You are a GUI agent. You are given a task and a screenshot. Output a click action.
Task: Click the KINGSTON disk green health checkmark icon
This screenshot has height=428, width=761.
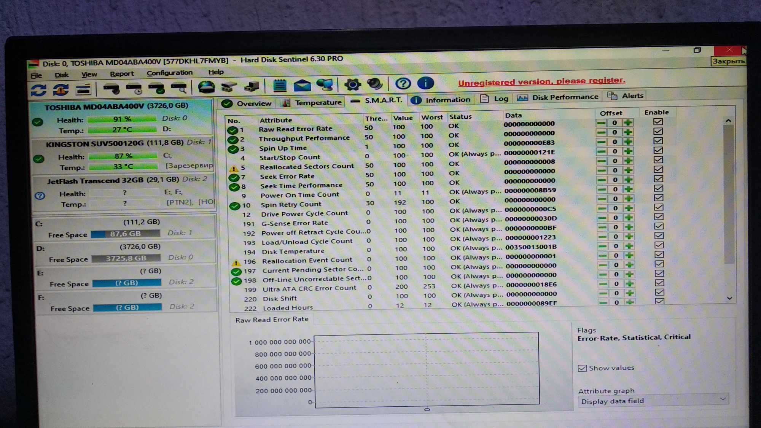tap(38, 159)
